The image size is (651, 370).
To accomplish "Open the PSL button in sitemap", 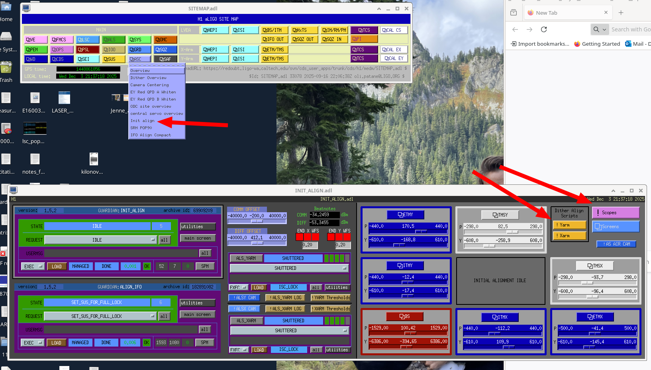I will coord(88,49).
